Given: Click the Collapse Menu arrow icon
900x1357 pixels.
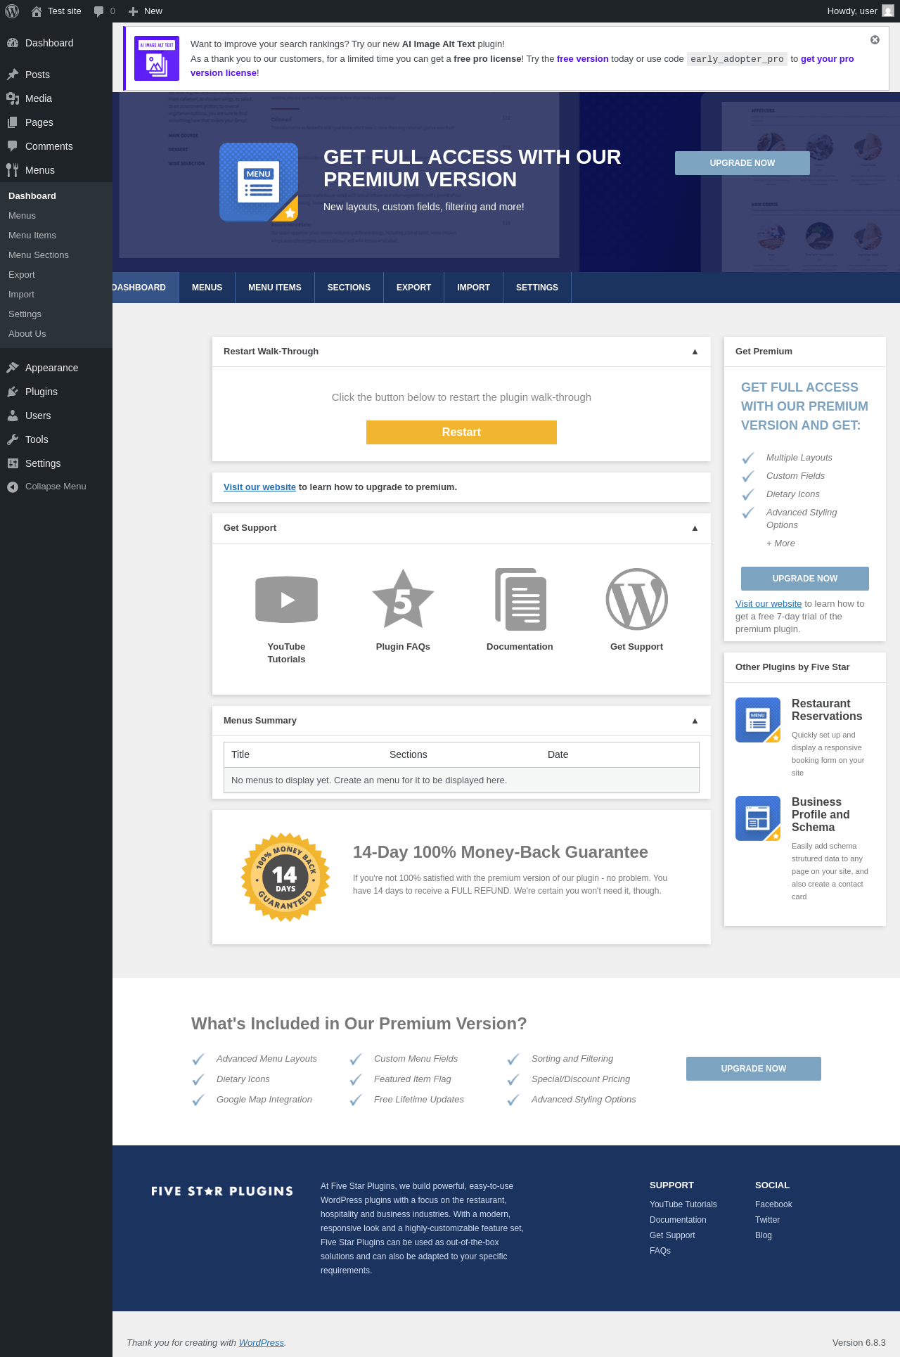Looking at the screenshot, I should pos(13,487).
